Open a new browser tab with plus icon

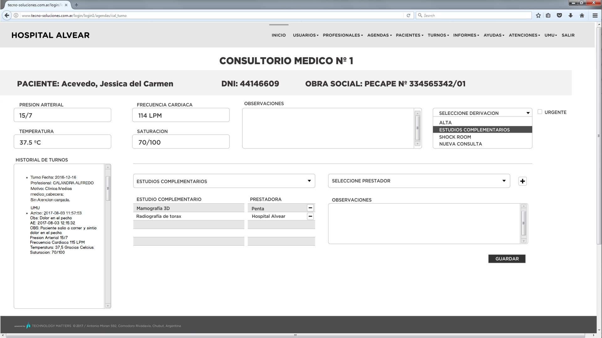point(76,5)
